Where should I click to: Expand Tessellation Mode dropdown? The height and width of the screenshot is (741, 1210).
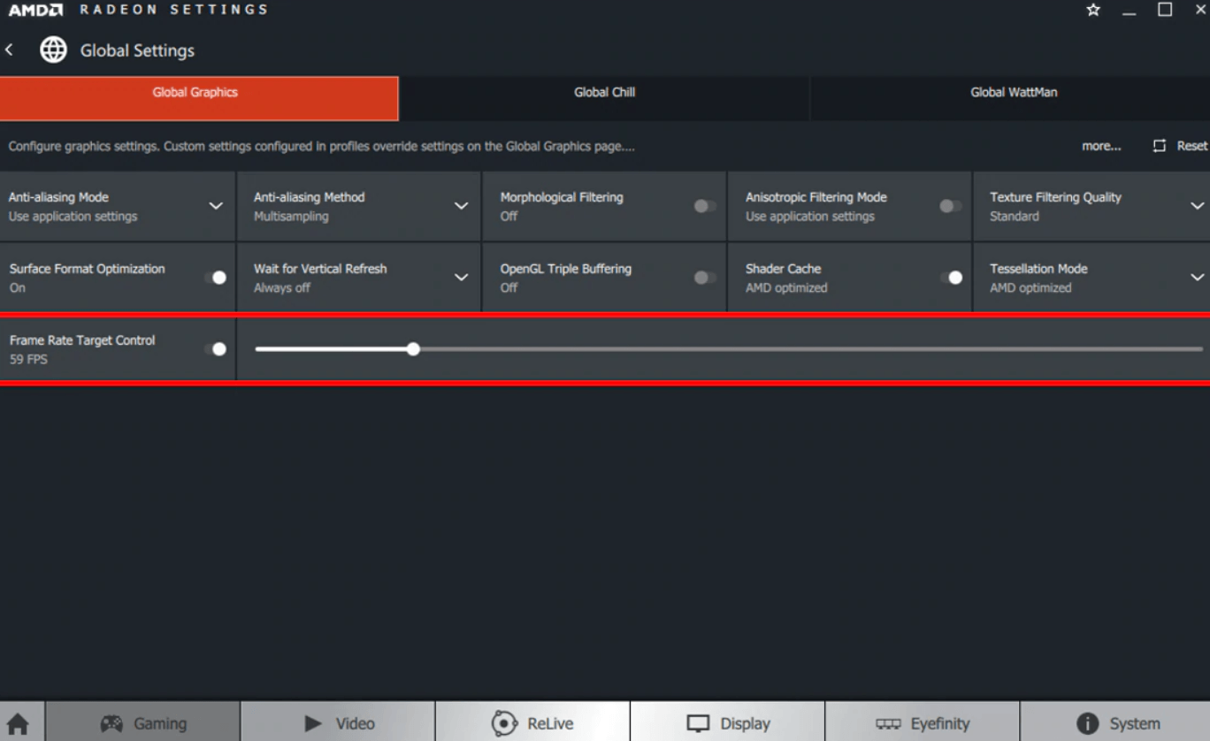pos(1197,278)
